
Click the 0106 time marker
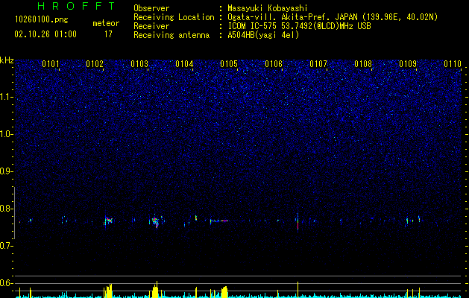(x=274, y=64)
